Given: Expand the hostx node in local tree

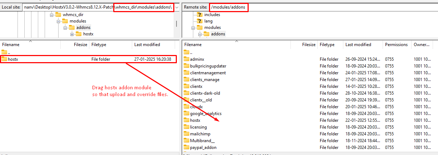Looking at the screenshot, I should pyautogui.click(x=72, y=34).
